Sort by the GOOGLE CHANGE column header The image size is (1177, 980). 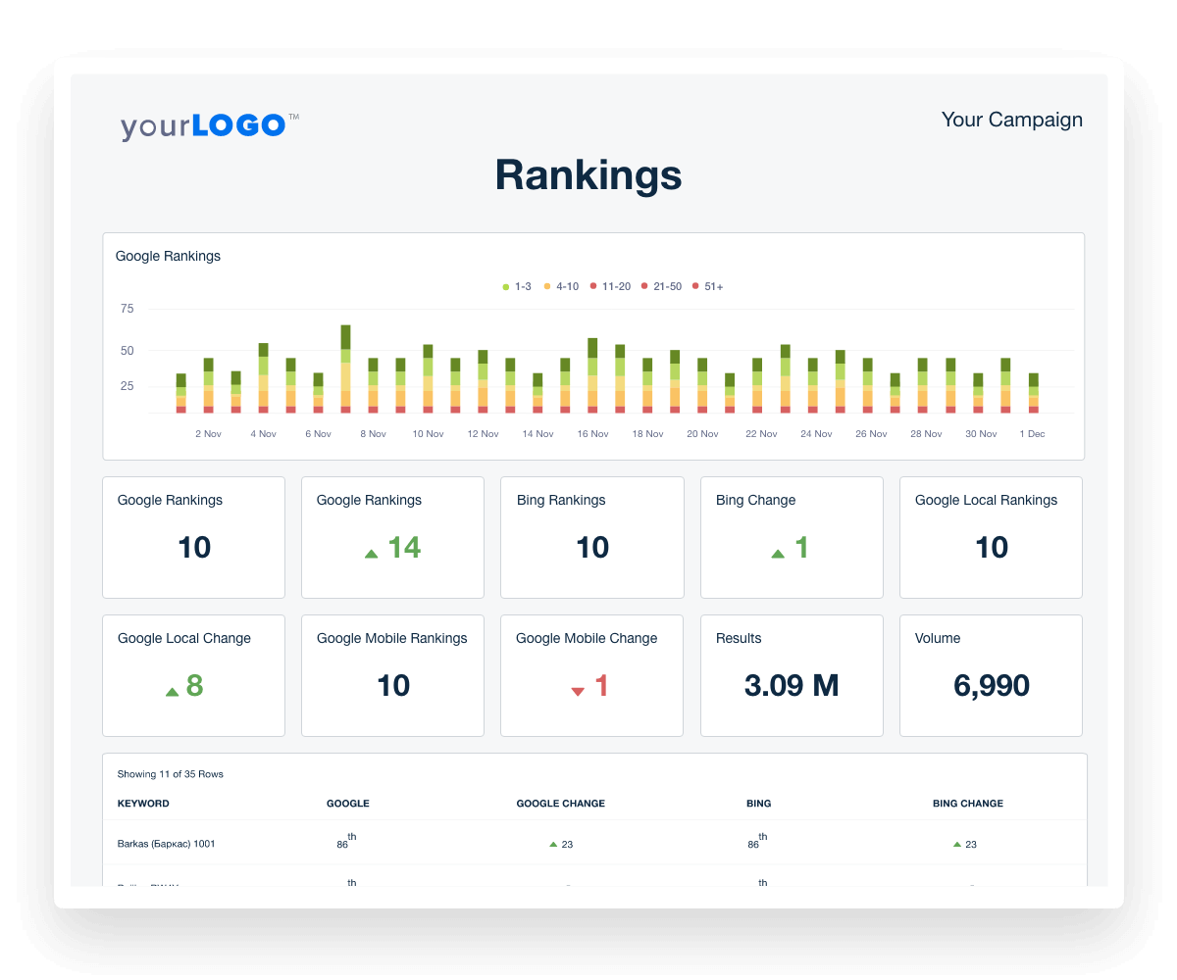coord(560,803)
